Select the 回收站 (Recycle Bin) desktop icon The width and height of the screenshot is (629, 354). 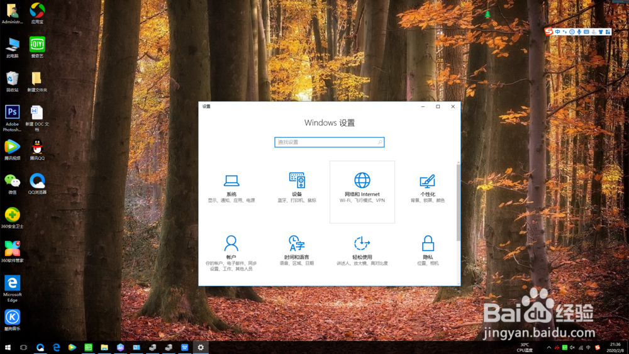click(x=13, y=81)
